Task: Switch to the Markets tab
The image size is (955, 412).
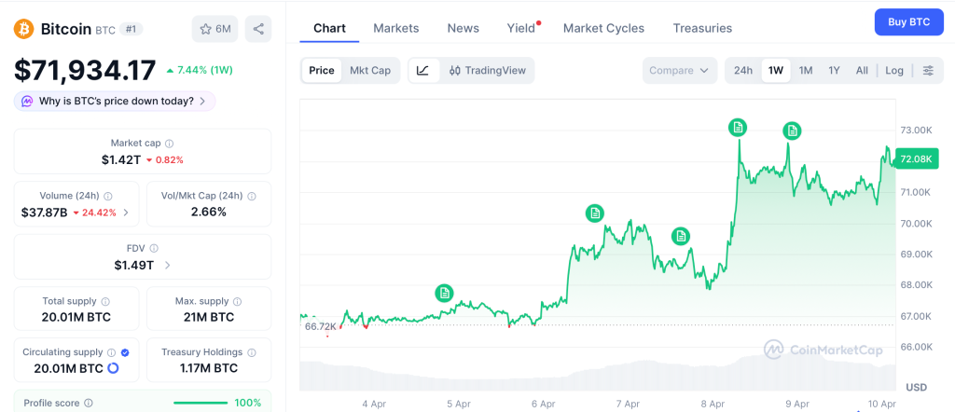Action: (396, 28)
